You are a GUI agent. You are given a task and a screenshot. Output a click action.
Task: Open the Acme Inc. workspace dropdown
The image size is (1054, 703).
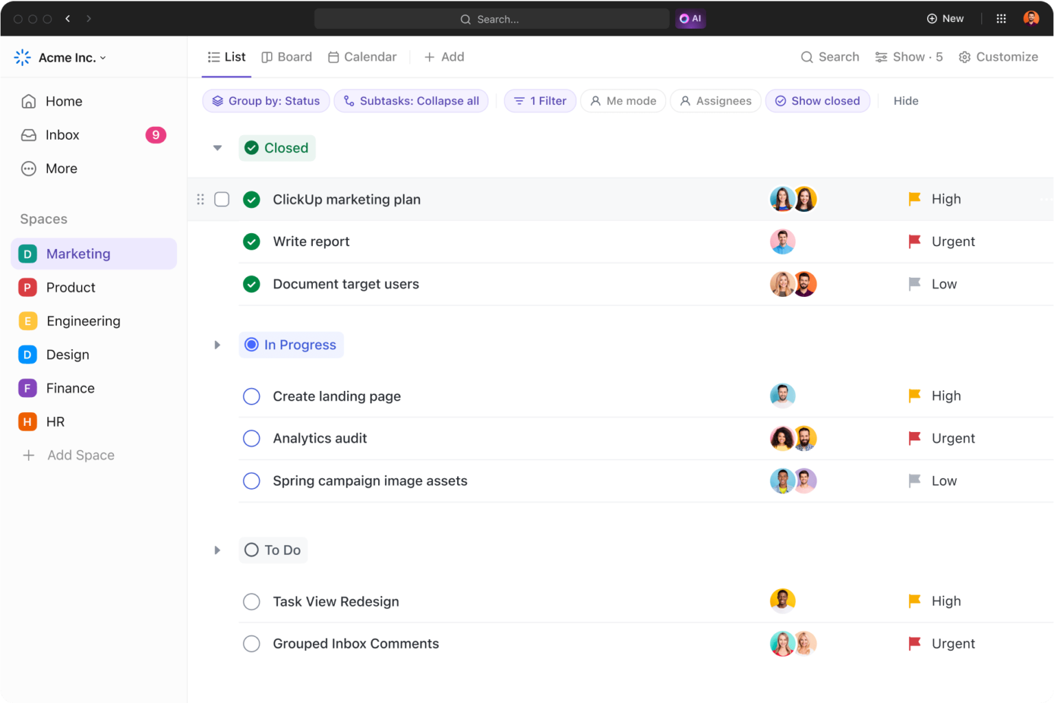61,58
